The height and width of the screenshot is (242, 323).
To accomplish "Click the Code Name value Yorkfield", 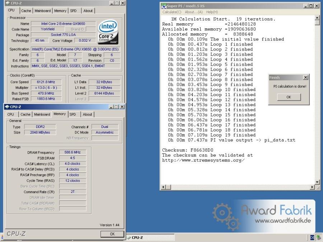I will (x=48, y=29).
